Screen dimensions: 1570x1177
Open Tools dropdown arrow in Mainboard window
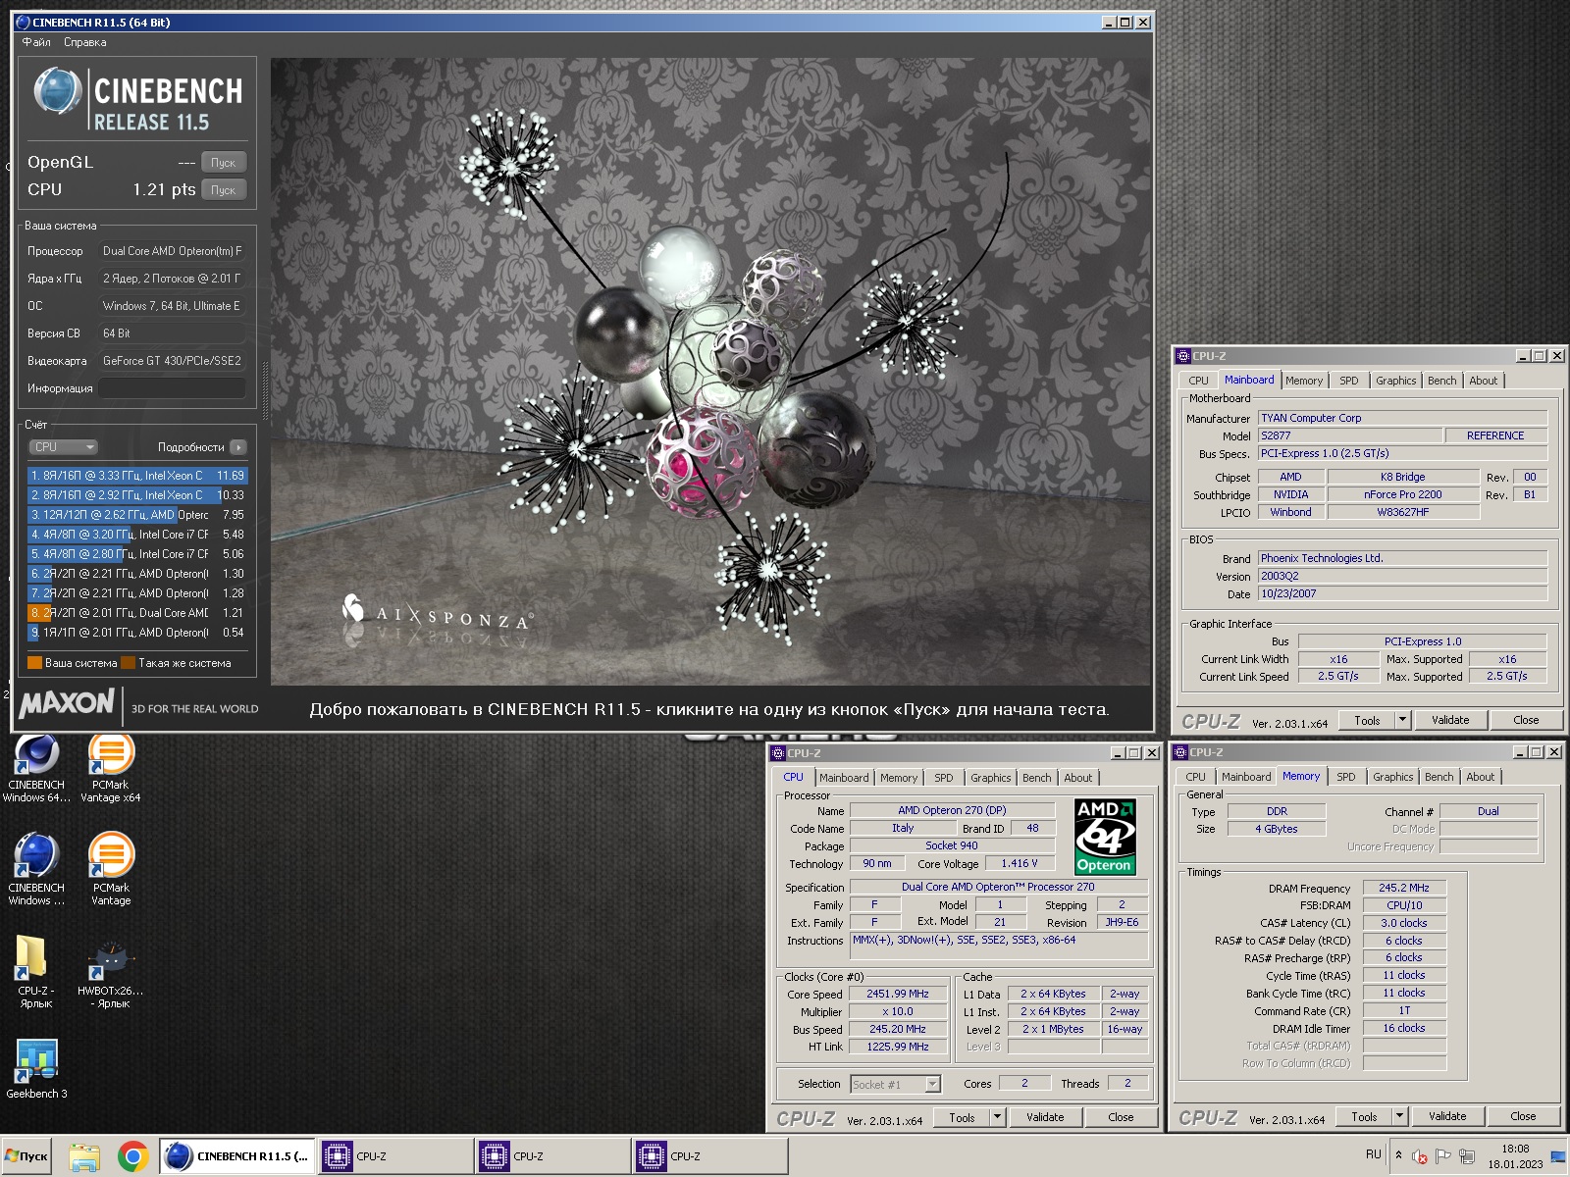1403,720
